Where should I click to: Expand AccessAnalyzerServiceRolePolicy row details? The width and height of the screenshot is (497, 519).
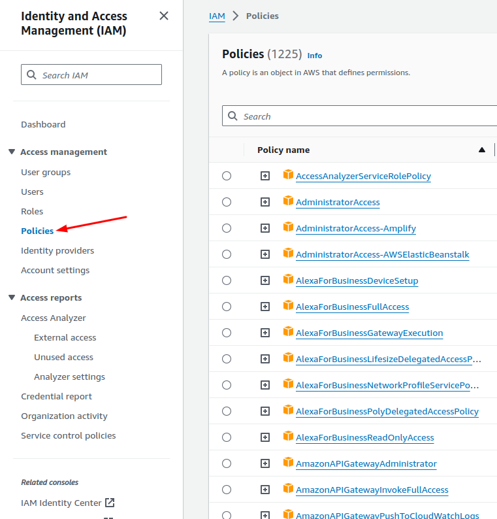[x=265, y=176]
